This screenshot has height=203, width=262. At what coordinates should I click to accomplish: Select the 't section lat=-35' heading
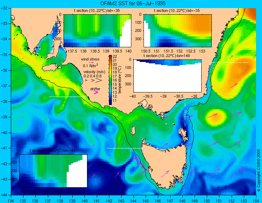click(177, 11)
